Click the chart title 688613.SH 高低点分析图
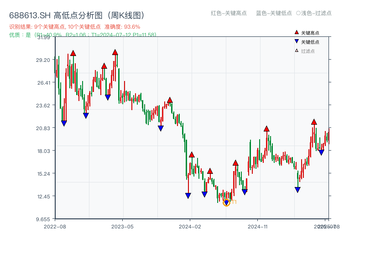 (x=77, y=15)
